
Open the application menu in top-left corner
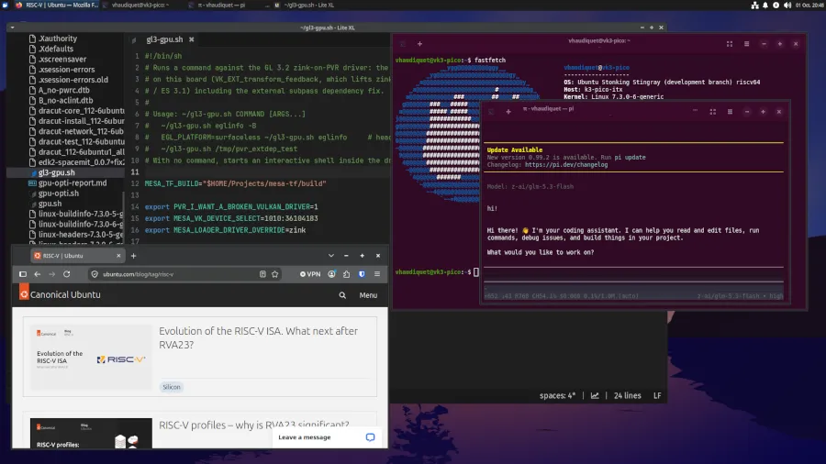tap(6, 5)
